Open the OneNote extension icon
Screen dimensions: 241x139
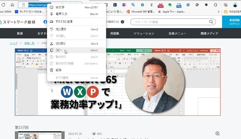(124, 5)
